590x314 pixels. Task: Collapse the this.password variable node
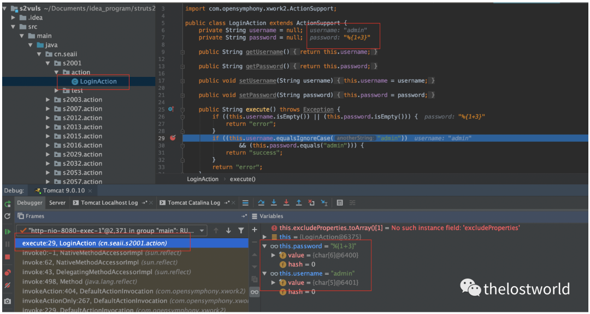click(x=265, y=246)
